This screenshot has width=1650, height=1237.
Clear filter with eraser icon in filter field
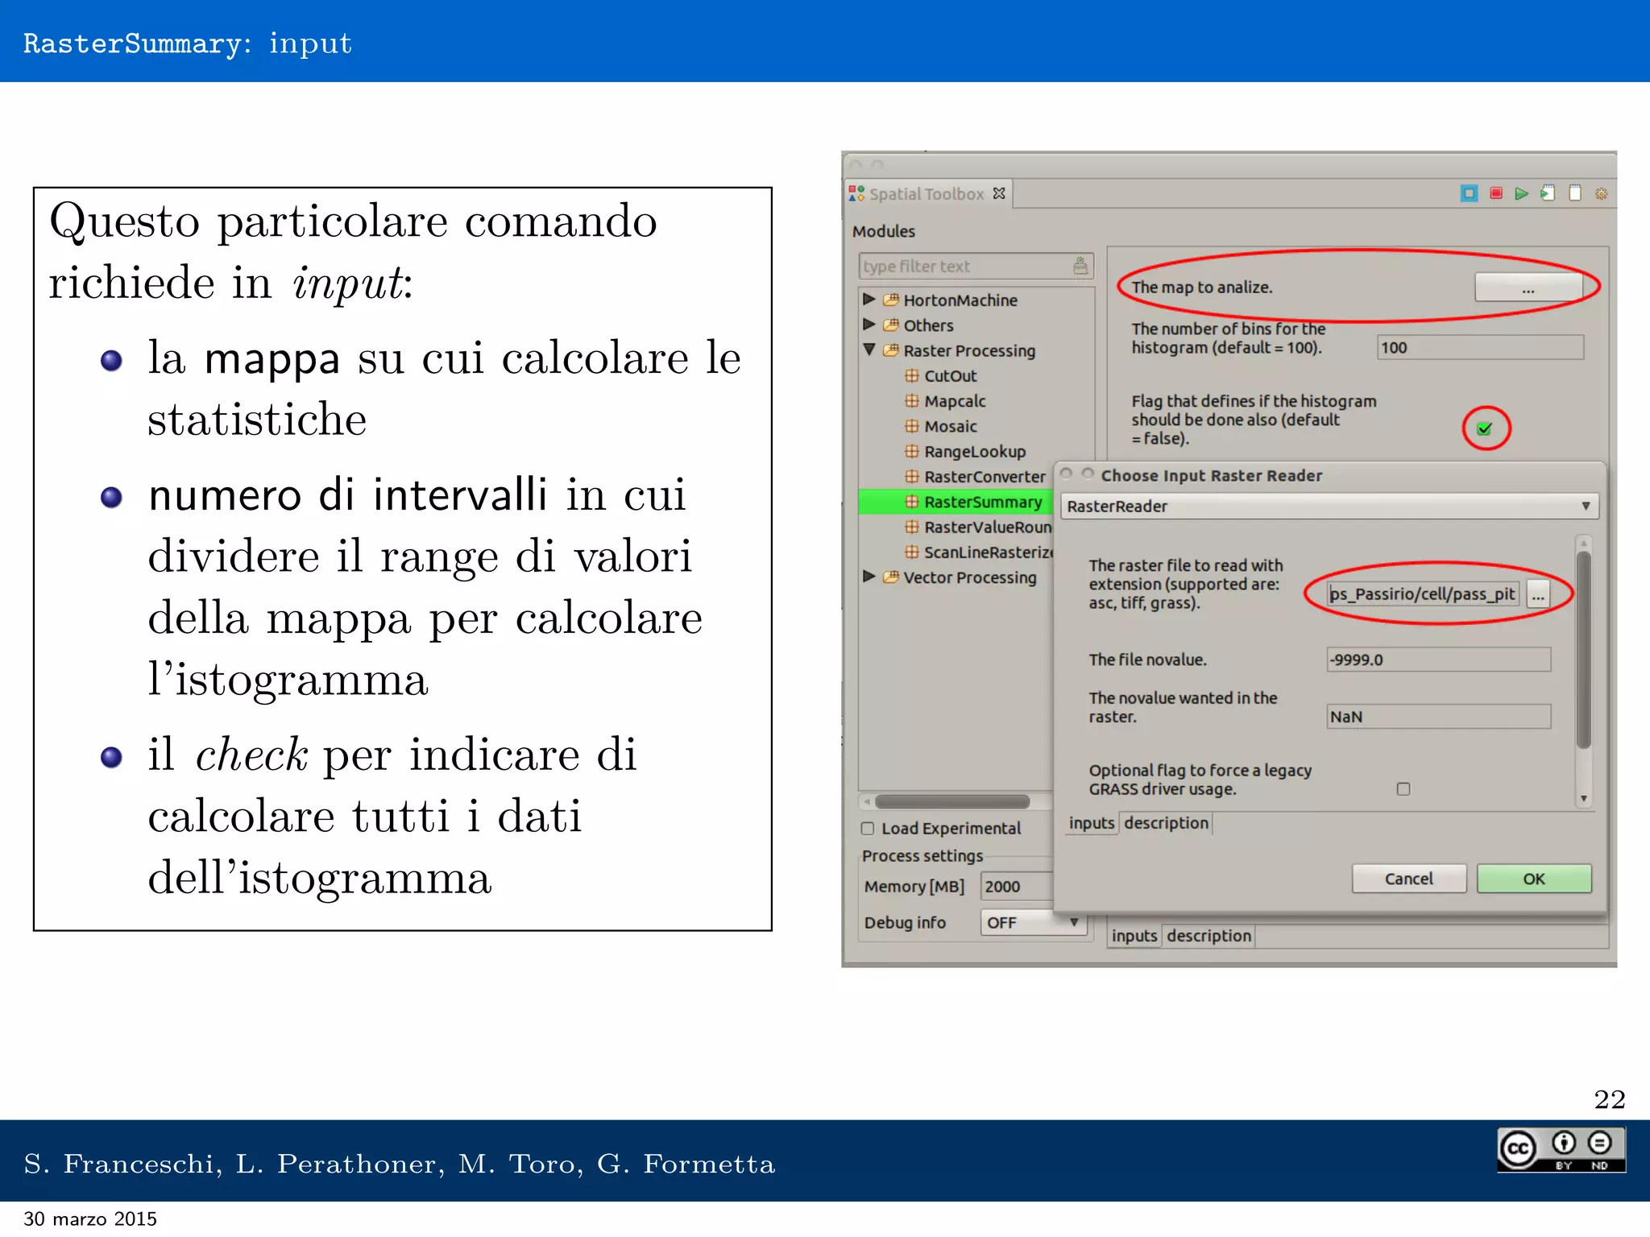[1080, 266]
